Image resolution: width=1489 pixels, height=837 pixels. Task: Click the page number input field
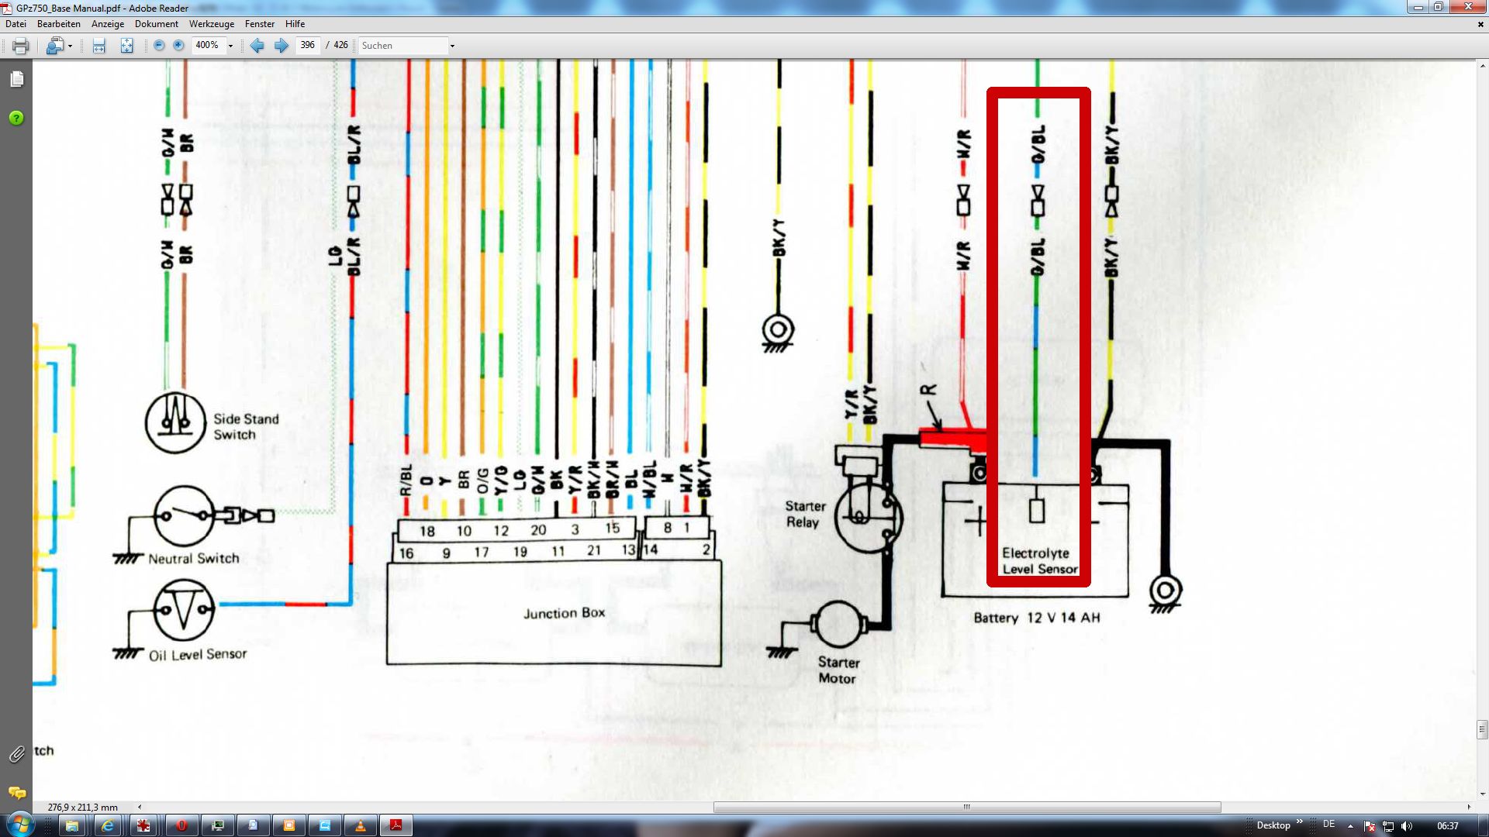[307, 46]
